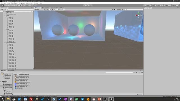Open the Layers dropdown

[167, 6]
